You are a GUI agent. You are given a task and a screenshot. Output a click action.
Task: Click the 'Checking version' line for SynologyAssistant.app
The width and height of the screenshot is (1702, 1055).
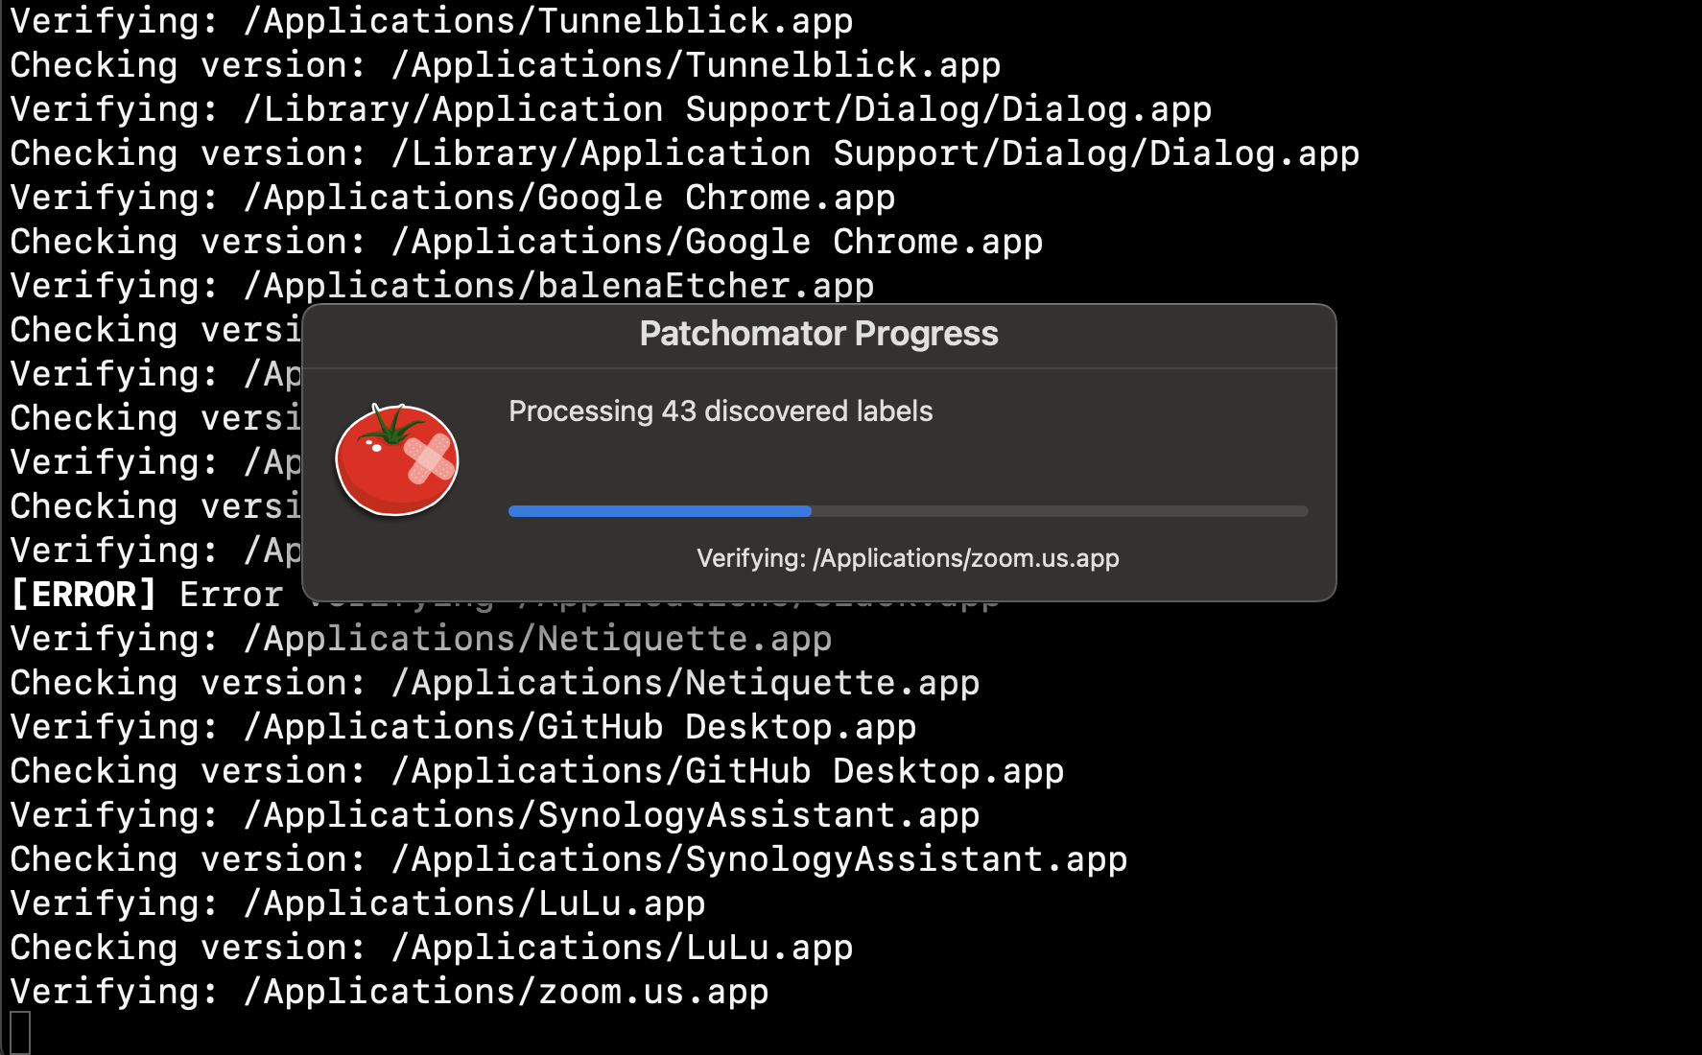tap(568, 859)
